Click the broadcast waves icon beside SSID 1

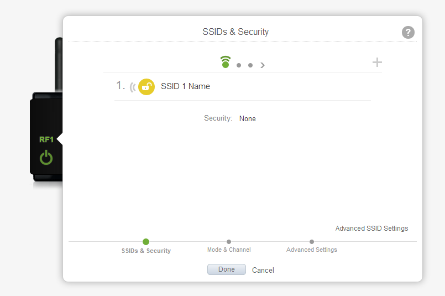pos(133,87)
